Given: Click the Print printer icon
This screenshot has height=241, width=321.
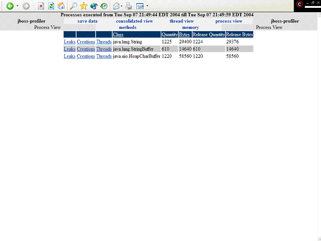Looking at the screenshot, I should click(x=128, y=6).
